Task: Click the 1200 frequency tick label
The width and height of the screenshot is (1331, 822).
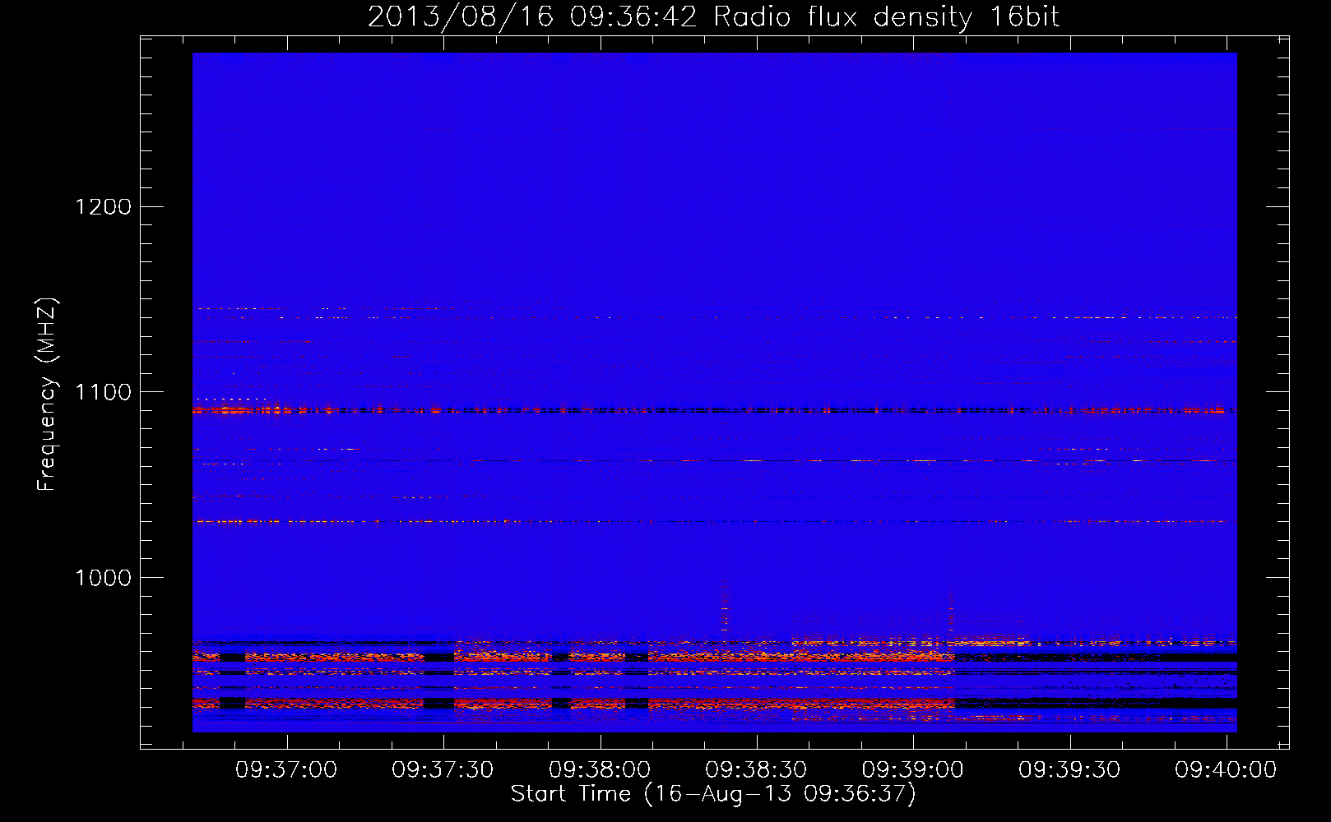Action: click(104, 206)
